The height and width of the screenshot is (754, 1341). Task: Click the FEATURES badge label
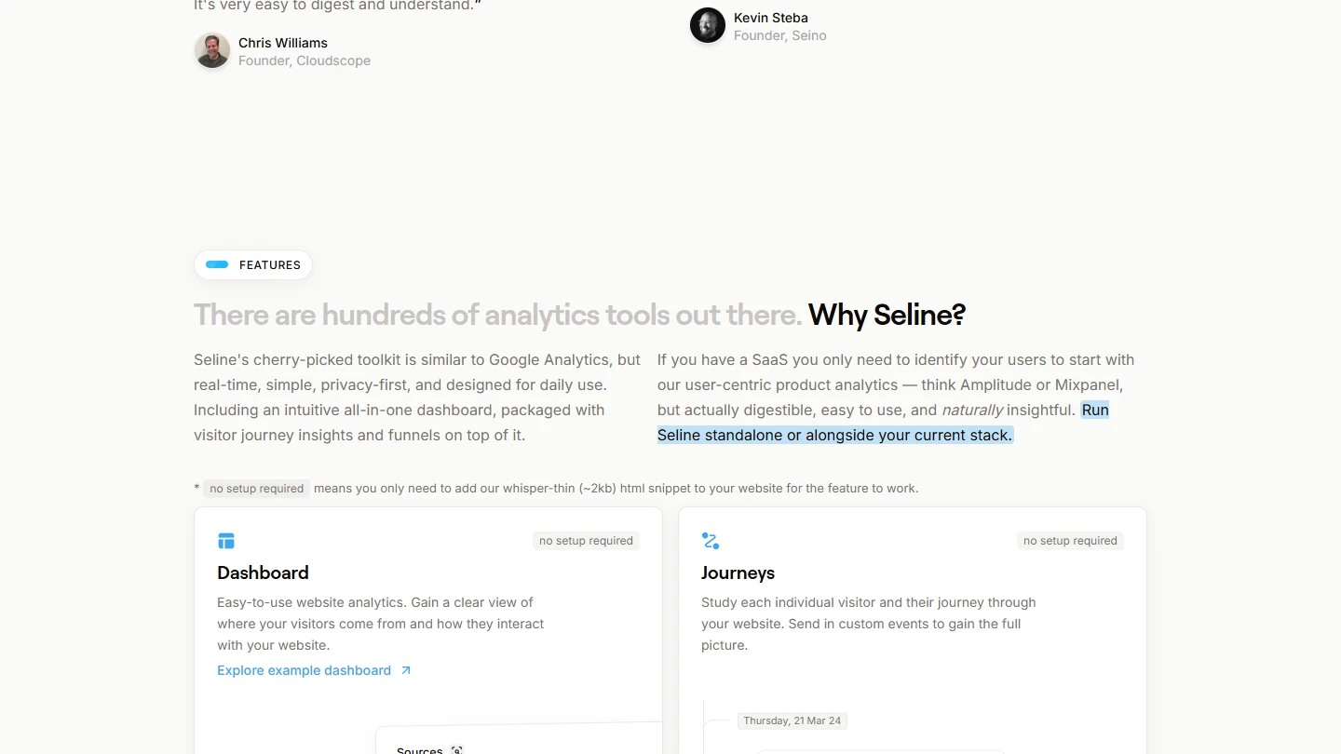tap(270, 265)
